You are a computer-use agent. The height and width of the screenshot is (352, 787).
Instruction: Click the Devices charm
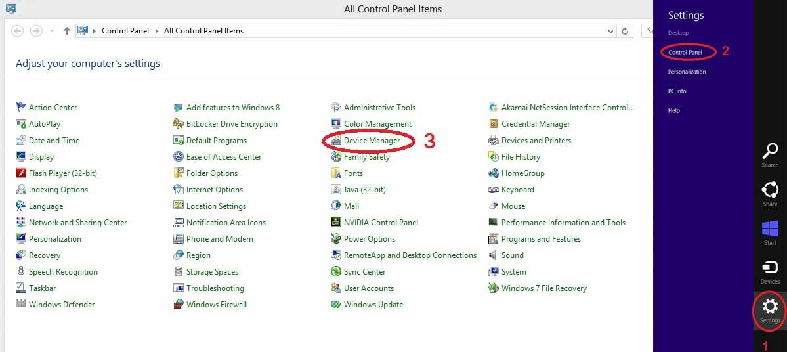pos(770,272)
